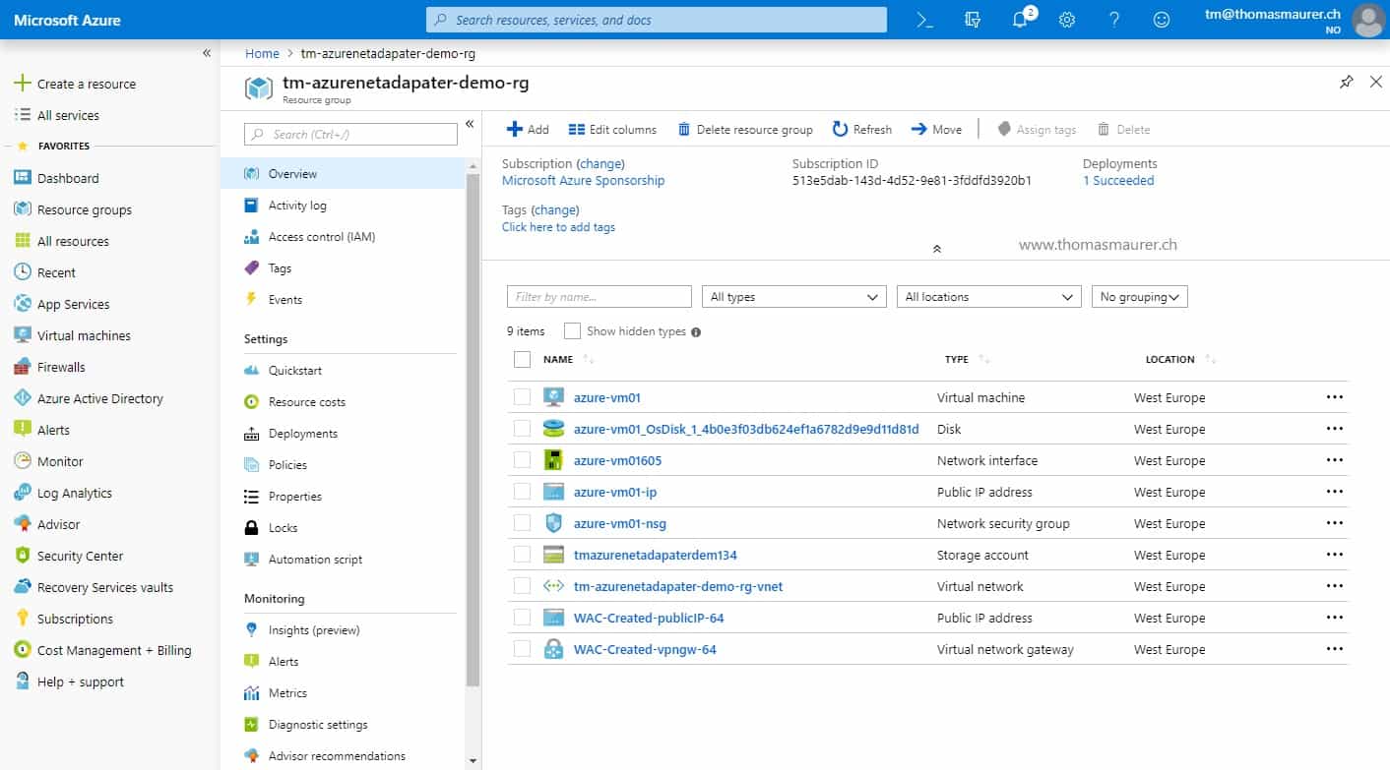
Task: Click the resource menu Search (Ctrl+/) field
Action: point(350,135)
